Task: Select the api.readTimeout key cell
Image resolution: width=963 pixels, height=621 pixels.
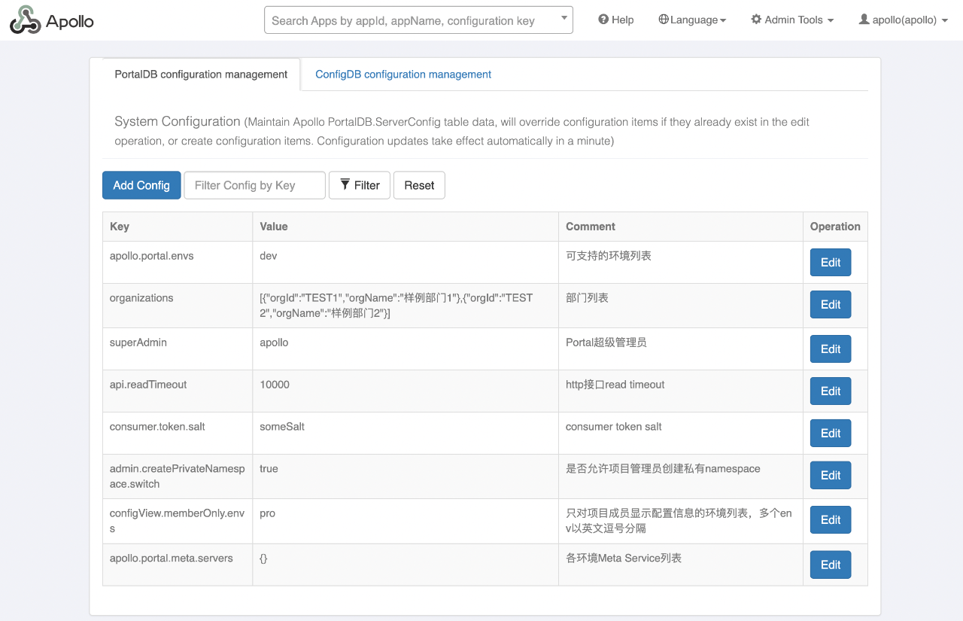Action: click(x=178, y=391)
